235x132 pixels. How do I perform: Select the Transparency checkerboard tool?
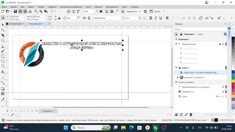(3, 94)
